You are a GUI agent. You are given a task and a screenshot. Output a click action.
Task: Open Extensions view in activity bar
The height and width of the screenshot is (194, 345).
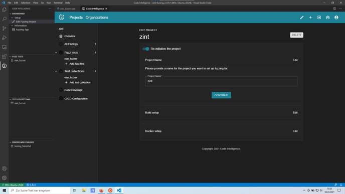point(4,57)
